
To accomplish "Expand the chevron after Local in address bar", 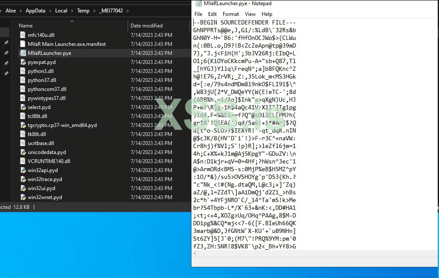I will click(x=72, y=11).
